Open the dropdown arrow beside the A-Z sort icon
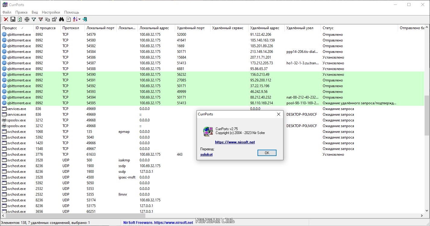This screenshot has width=430, height=226. click(x=80, y=19)
